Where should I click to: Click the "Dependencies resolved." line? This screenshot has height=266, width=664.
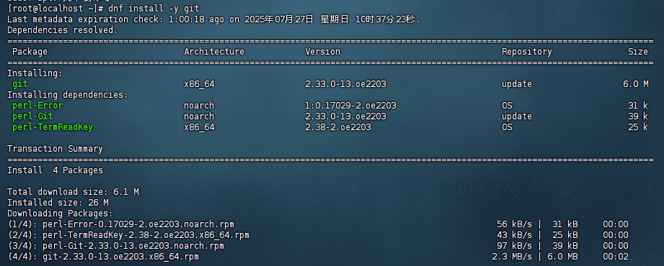click(x=62, y=30)
